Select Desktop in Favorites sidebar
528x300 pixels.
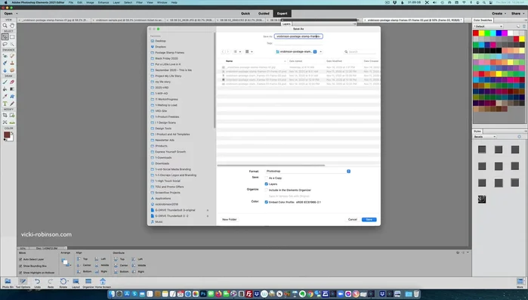160,41
